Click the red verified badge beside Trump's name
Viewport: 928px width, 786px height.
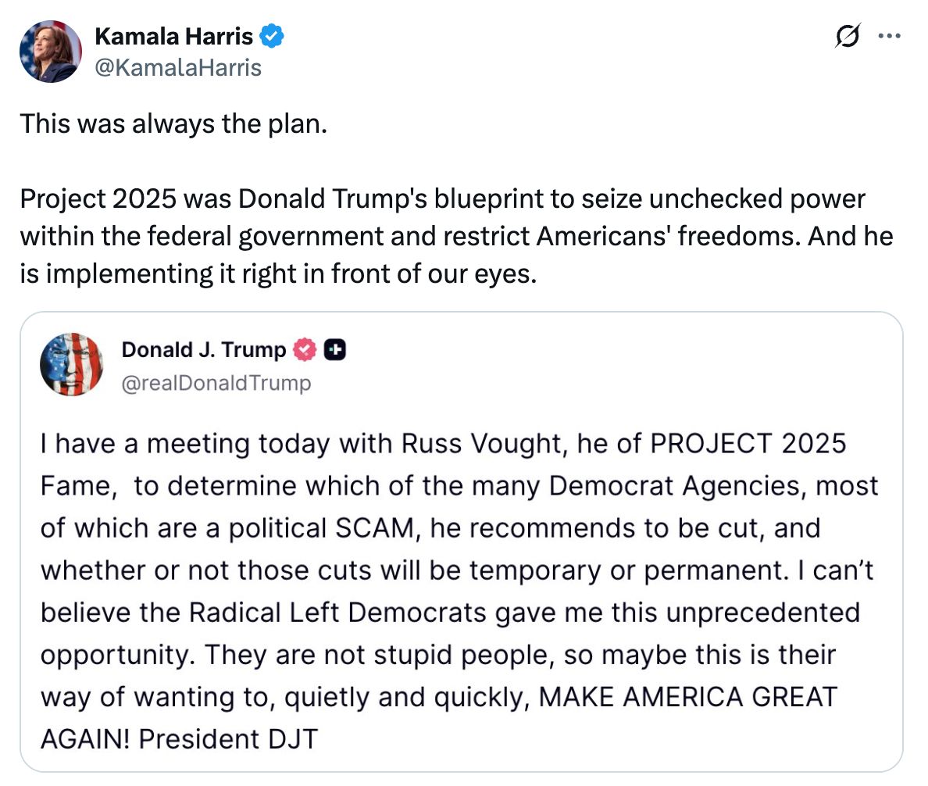[303, 351]
